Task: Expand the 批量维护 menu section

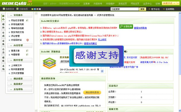Action: tap(20, 84)
